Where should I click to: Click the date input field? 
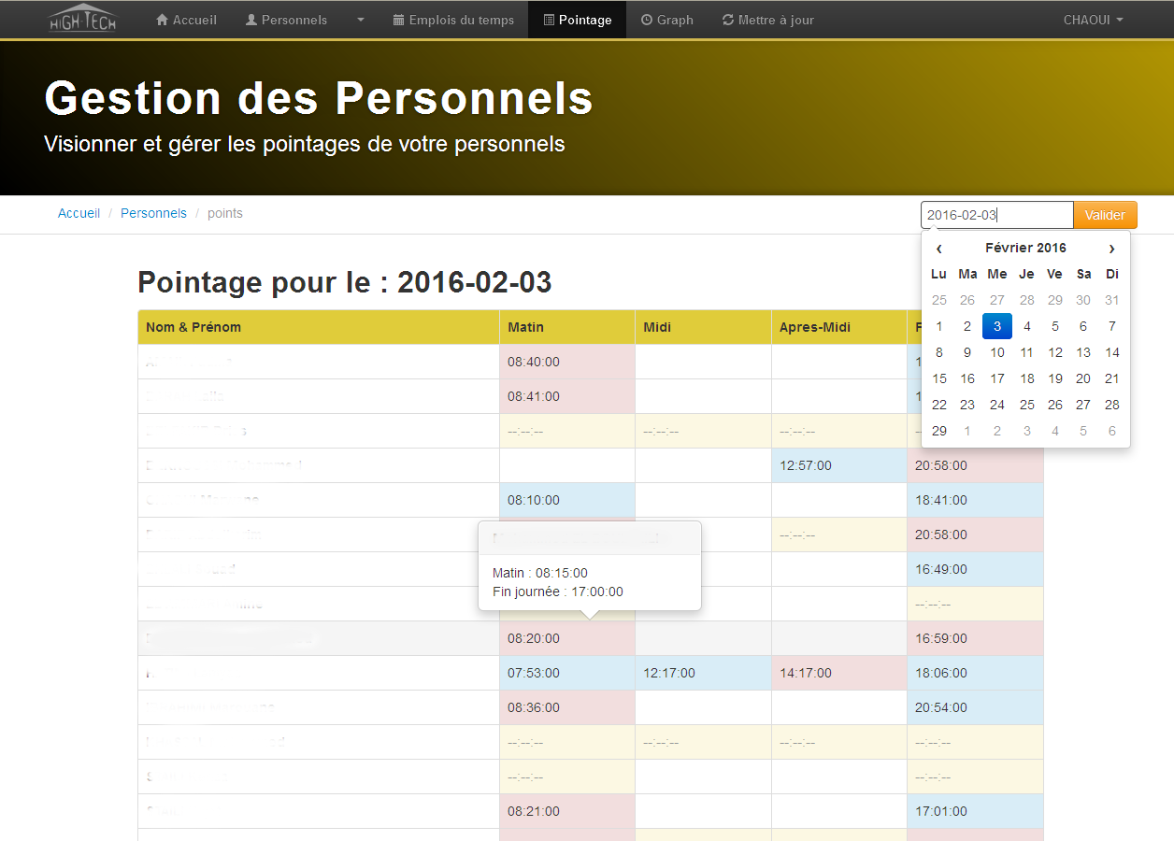click(996, 215)
